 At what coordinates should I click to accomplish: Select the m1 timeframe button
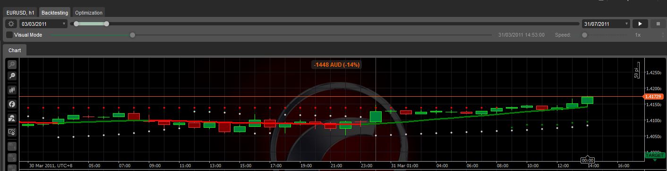pos(12,146)
